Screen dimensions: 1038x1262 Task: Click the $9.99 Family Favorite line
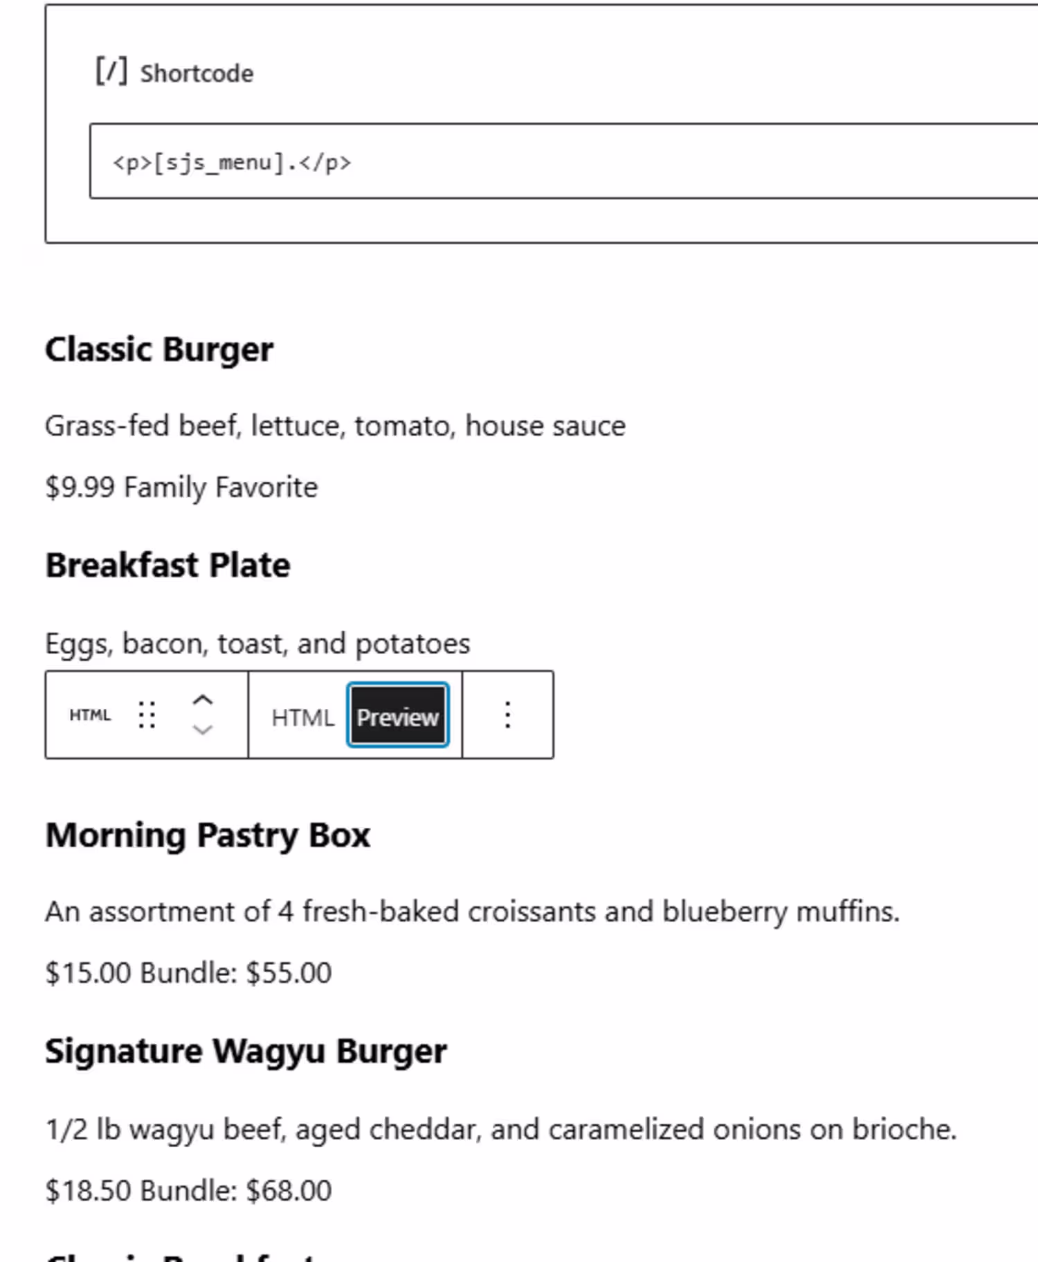tap(181, 487)
